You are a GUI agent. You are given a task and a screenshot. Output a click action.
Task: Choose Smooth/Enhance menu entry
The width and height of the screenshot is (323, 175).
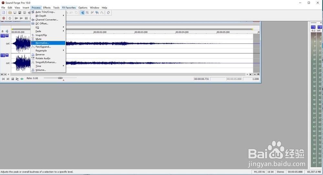point(48,62)
